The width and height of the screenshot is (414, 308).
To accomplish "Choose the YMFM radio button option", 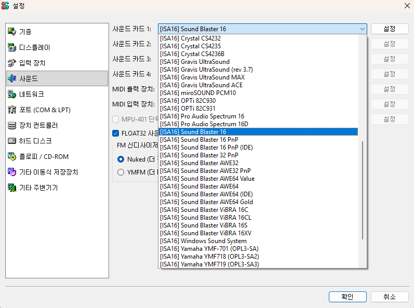I will tap(121, 172).
